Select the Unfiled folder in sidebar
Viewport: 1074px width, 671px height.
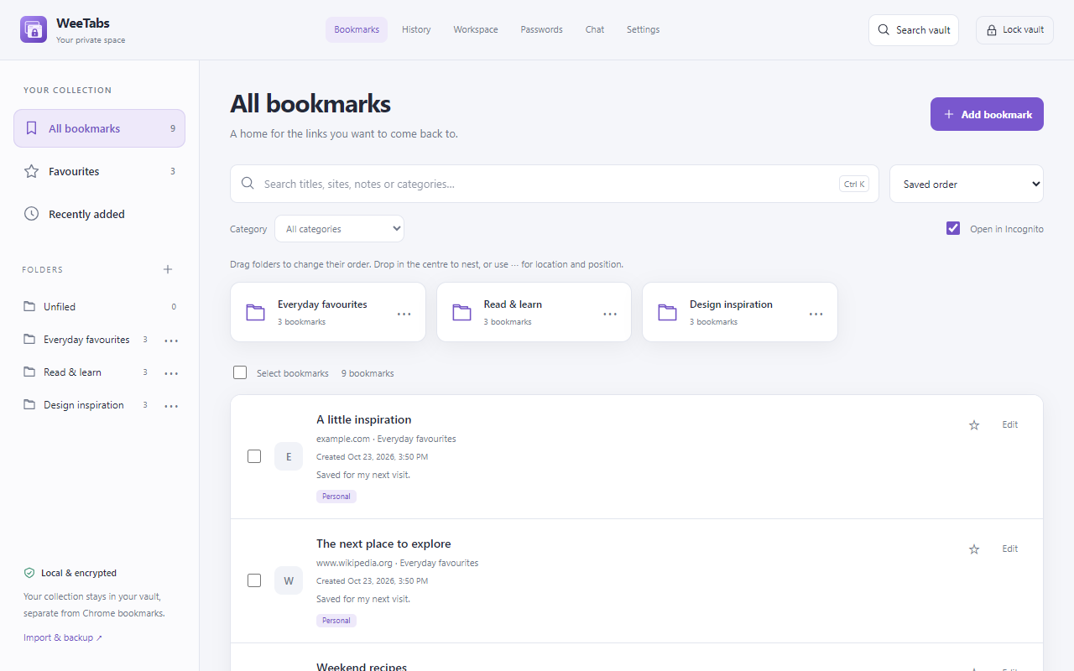coord(99,307)
